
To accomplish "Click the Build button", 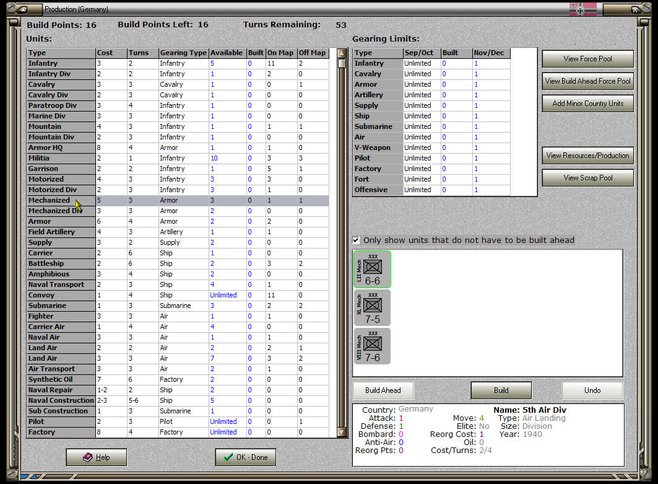I will 501,390.
